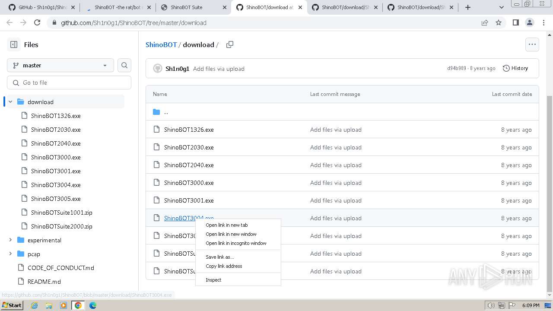This screenshot has height=311, width=553.
Task: Switch to ShinoBOT -the rat/bot tab
Action: (x=118, y=7)
